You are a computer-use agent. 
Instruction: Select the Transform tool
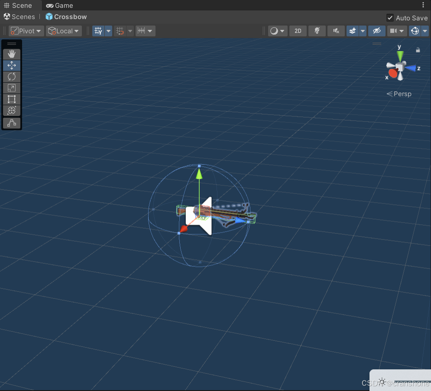coord(12,110)
